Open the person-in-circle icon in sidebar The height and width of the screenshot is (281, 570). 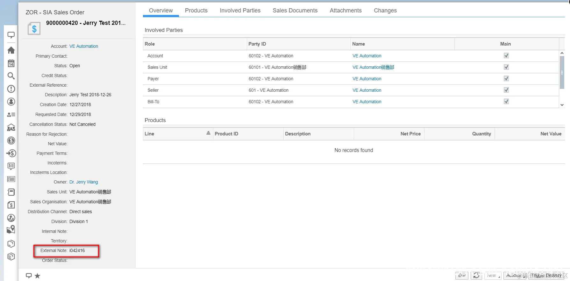[x=11, y=102]
